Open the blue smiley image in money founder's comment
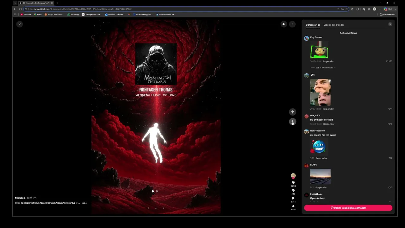Image resolution: width=405 pixels, height=228 pixels. [319, 147]
